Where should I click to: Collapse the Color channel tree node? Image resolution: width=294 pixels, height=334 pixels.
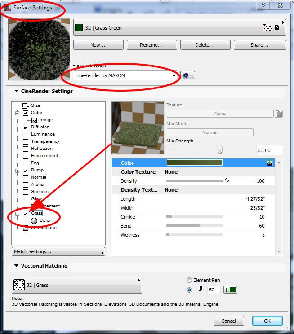[18, 113]
